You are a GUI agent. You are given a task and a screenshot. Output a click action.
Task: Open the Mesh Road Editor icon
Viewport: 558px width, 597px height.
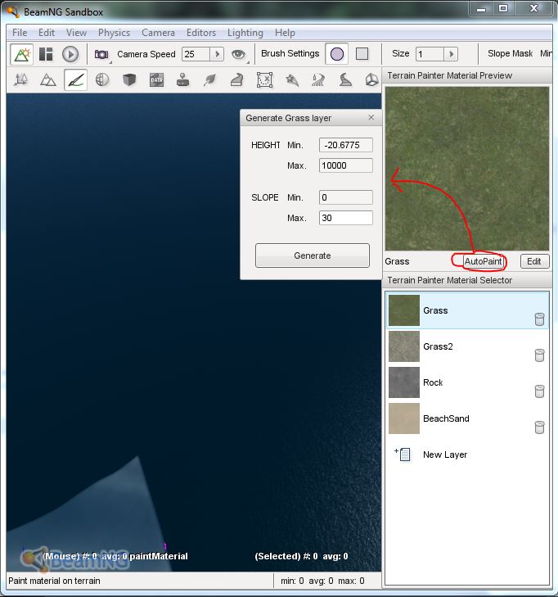click(237, 80)
